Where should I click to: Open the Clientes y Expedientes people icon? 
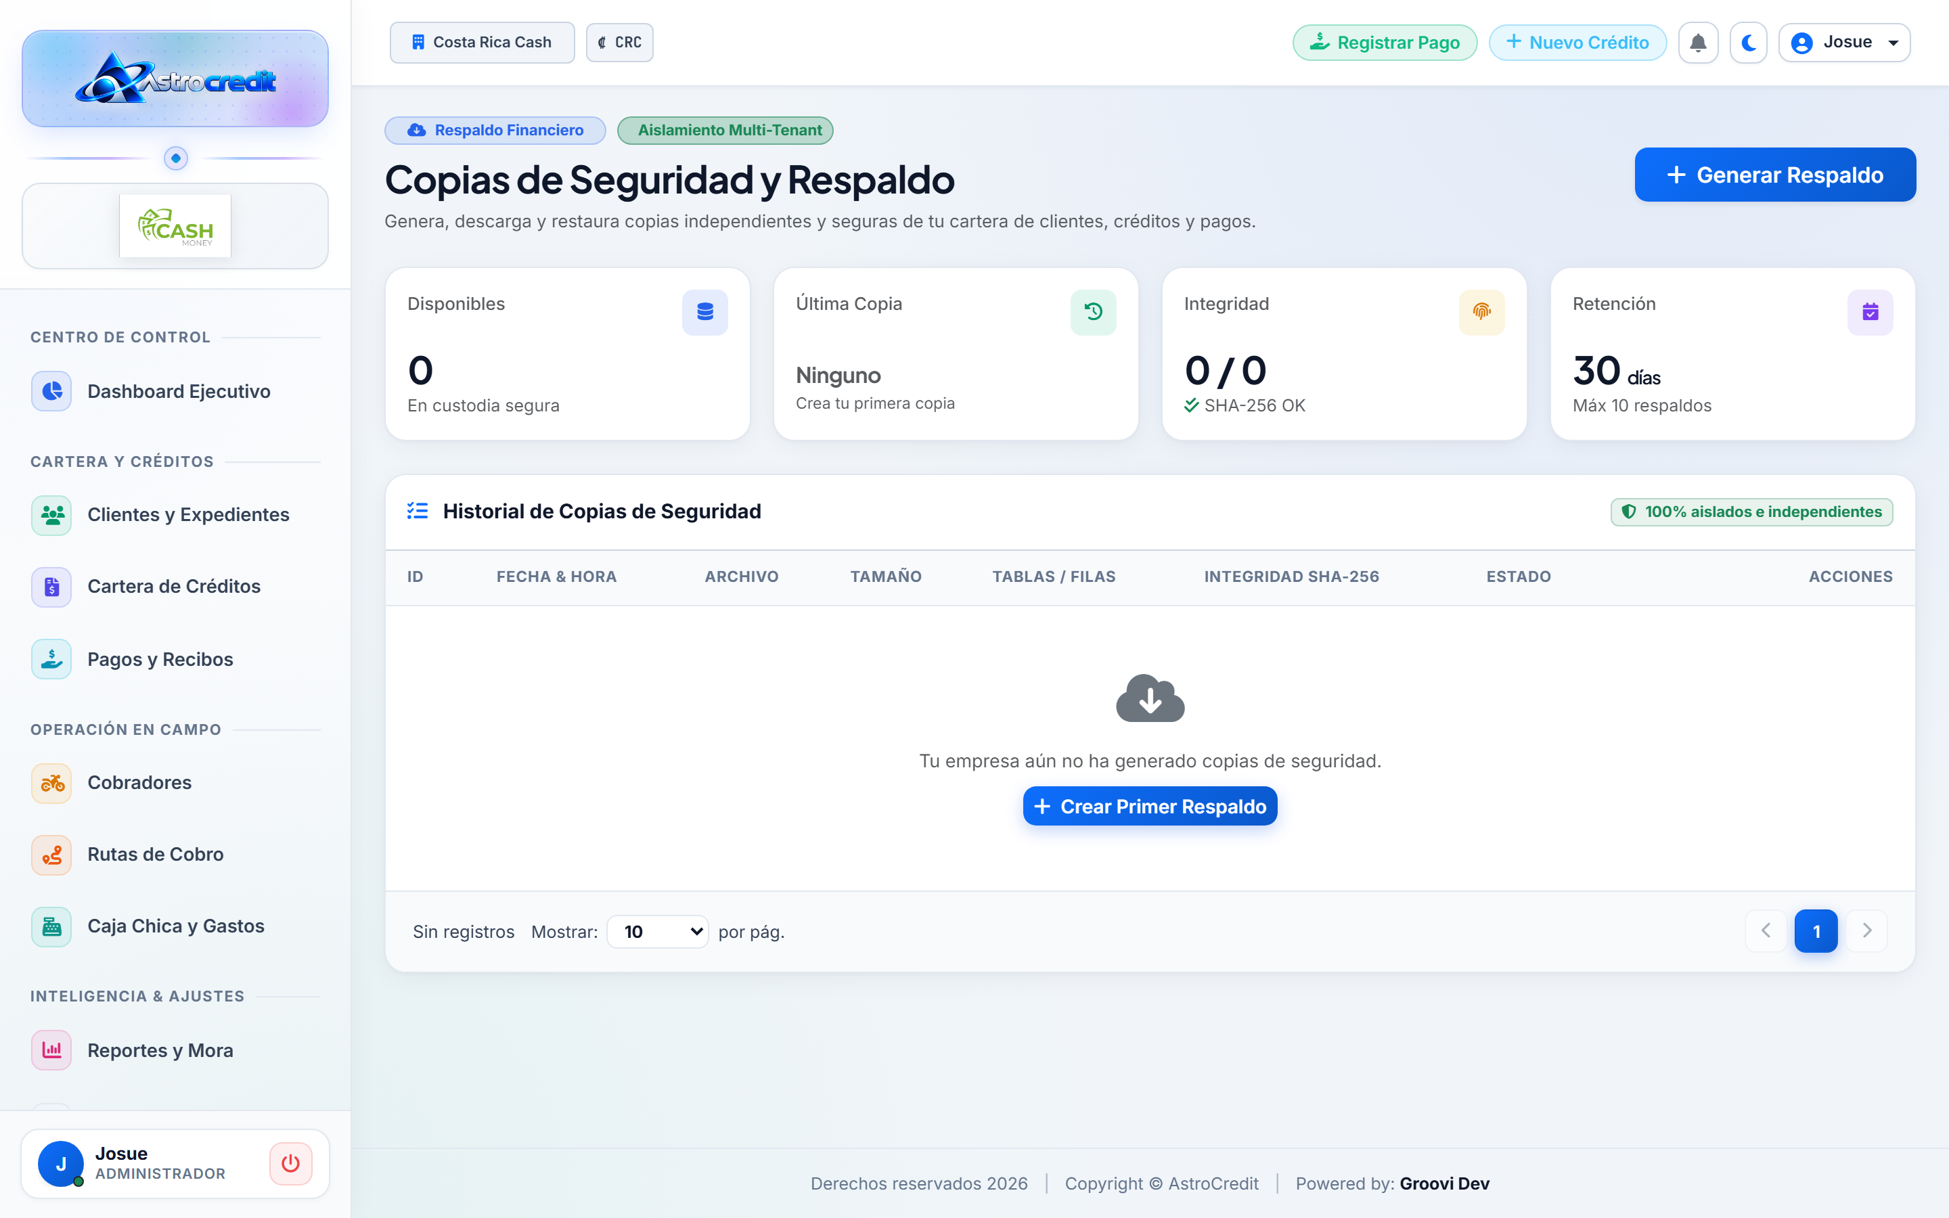point(51,516)
